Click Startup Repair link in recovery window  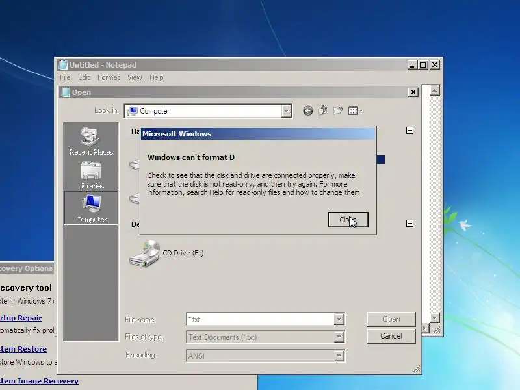[21, 318]
